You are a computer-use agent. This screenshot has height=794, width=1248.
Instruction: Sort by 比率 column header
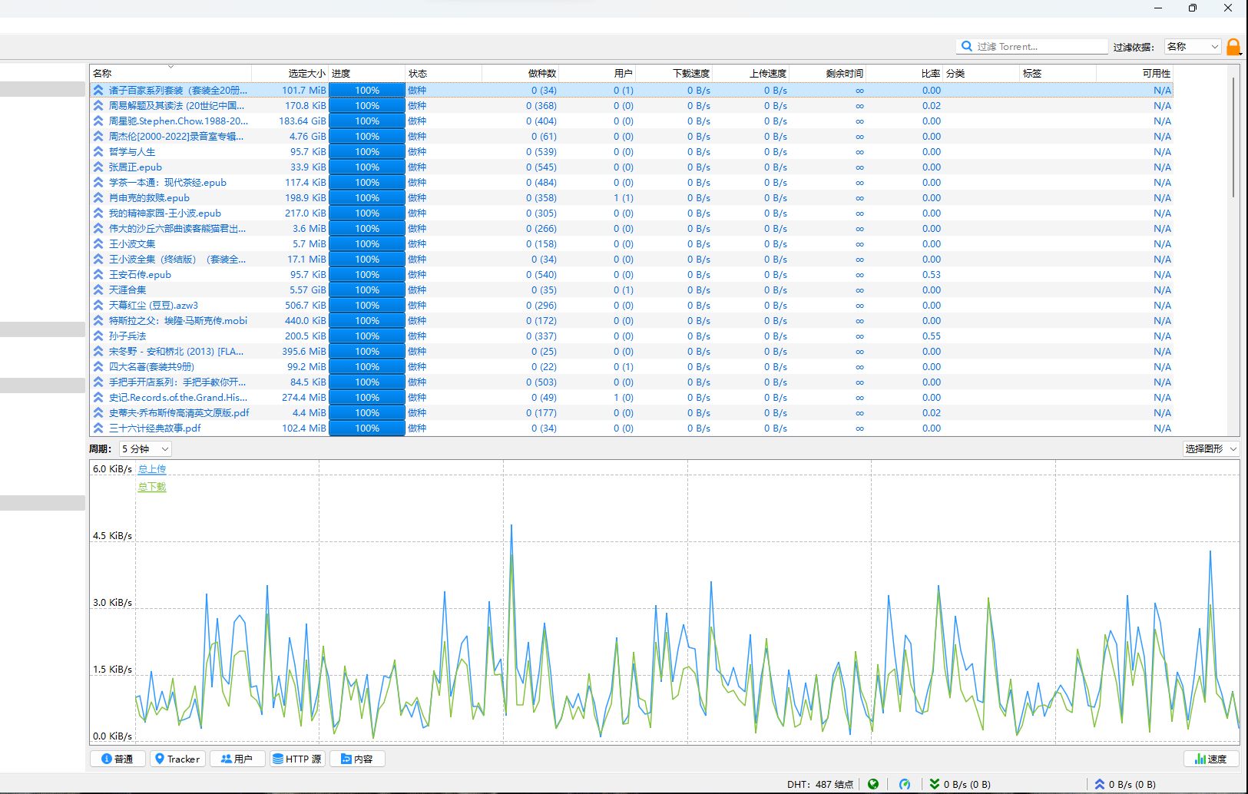coord(905,73)
